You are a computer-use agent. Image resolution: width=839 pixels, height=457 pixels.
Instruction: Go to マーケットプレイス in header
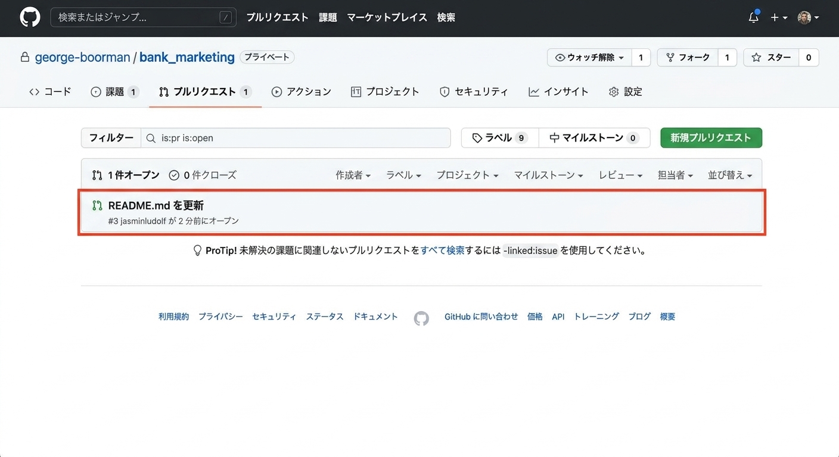pos(387,17)
